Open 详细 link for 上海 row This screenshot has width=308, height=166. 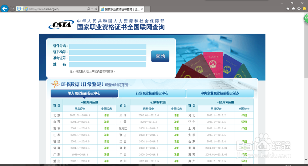point(244,128)
